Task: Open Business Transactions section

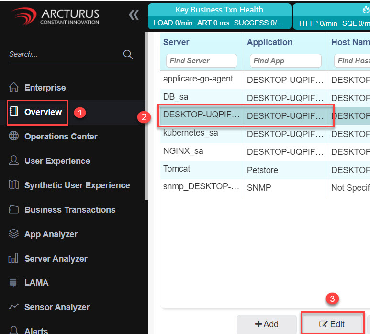Action: pos(70,210)
